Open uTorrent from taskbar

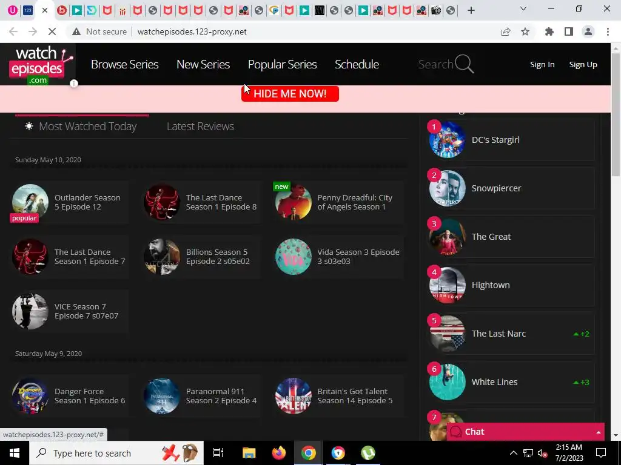point(368,453)
